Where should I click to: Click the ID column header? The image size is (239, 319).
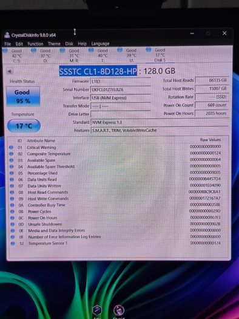(19, 140)
